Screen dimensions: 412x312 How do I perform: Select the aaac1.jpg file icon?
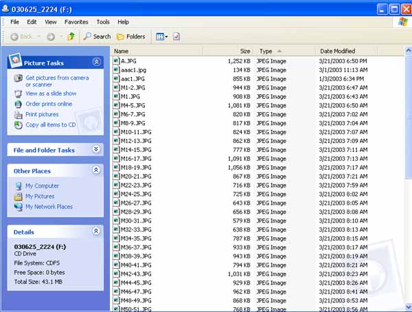[x=116, y=69]
